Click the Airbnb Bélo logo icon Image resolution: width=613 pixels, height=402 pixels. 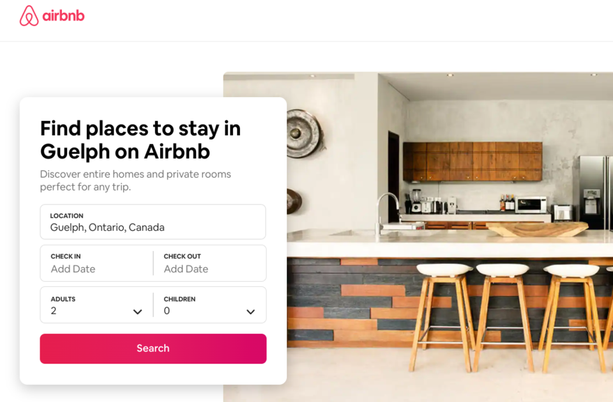[29, 15]
